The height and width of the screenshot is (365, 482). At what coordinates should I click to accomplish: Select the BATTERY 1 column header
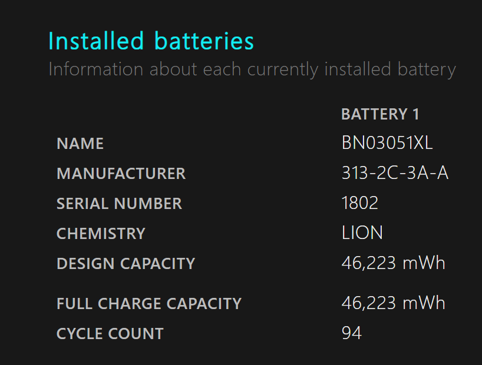(380, 114)
